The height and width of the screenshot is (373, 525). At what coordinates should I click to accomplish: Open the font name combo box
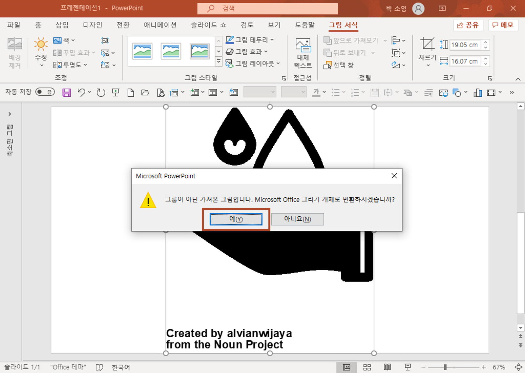(x=260, y=92)
